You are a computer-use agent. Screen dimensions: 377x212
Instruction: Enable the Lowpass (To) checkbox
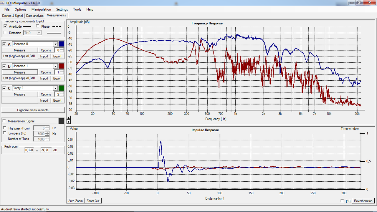point(5,133)
